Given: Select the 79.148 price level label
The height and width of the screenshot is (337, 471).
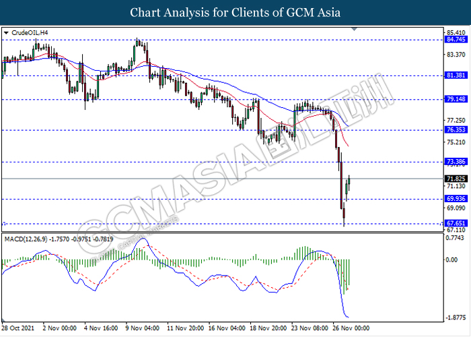Looking at the screenshot, I should pos(456,99).
